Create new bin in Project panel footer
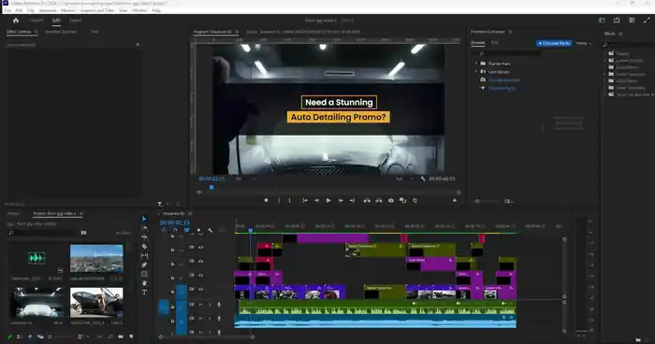 (121, 337)
